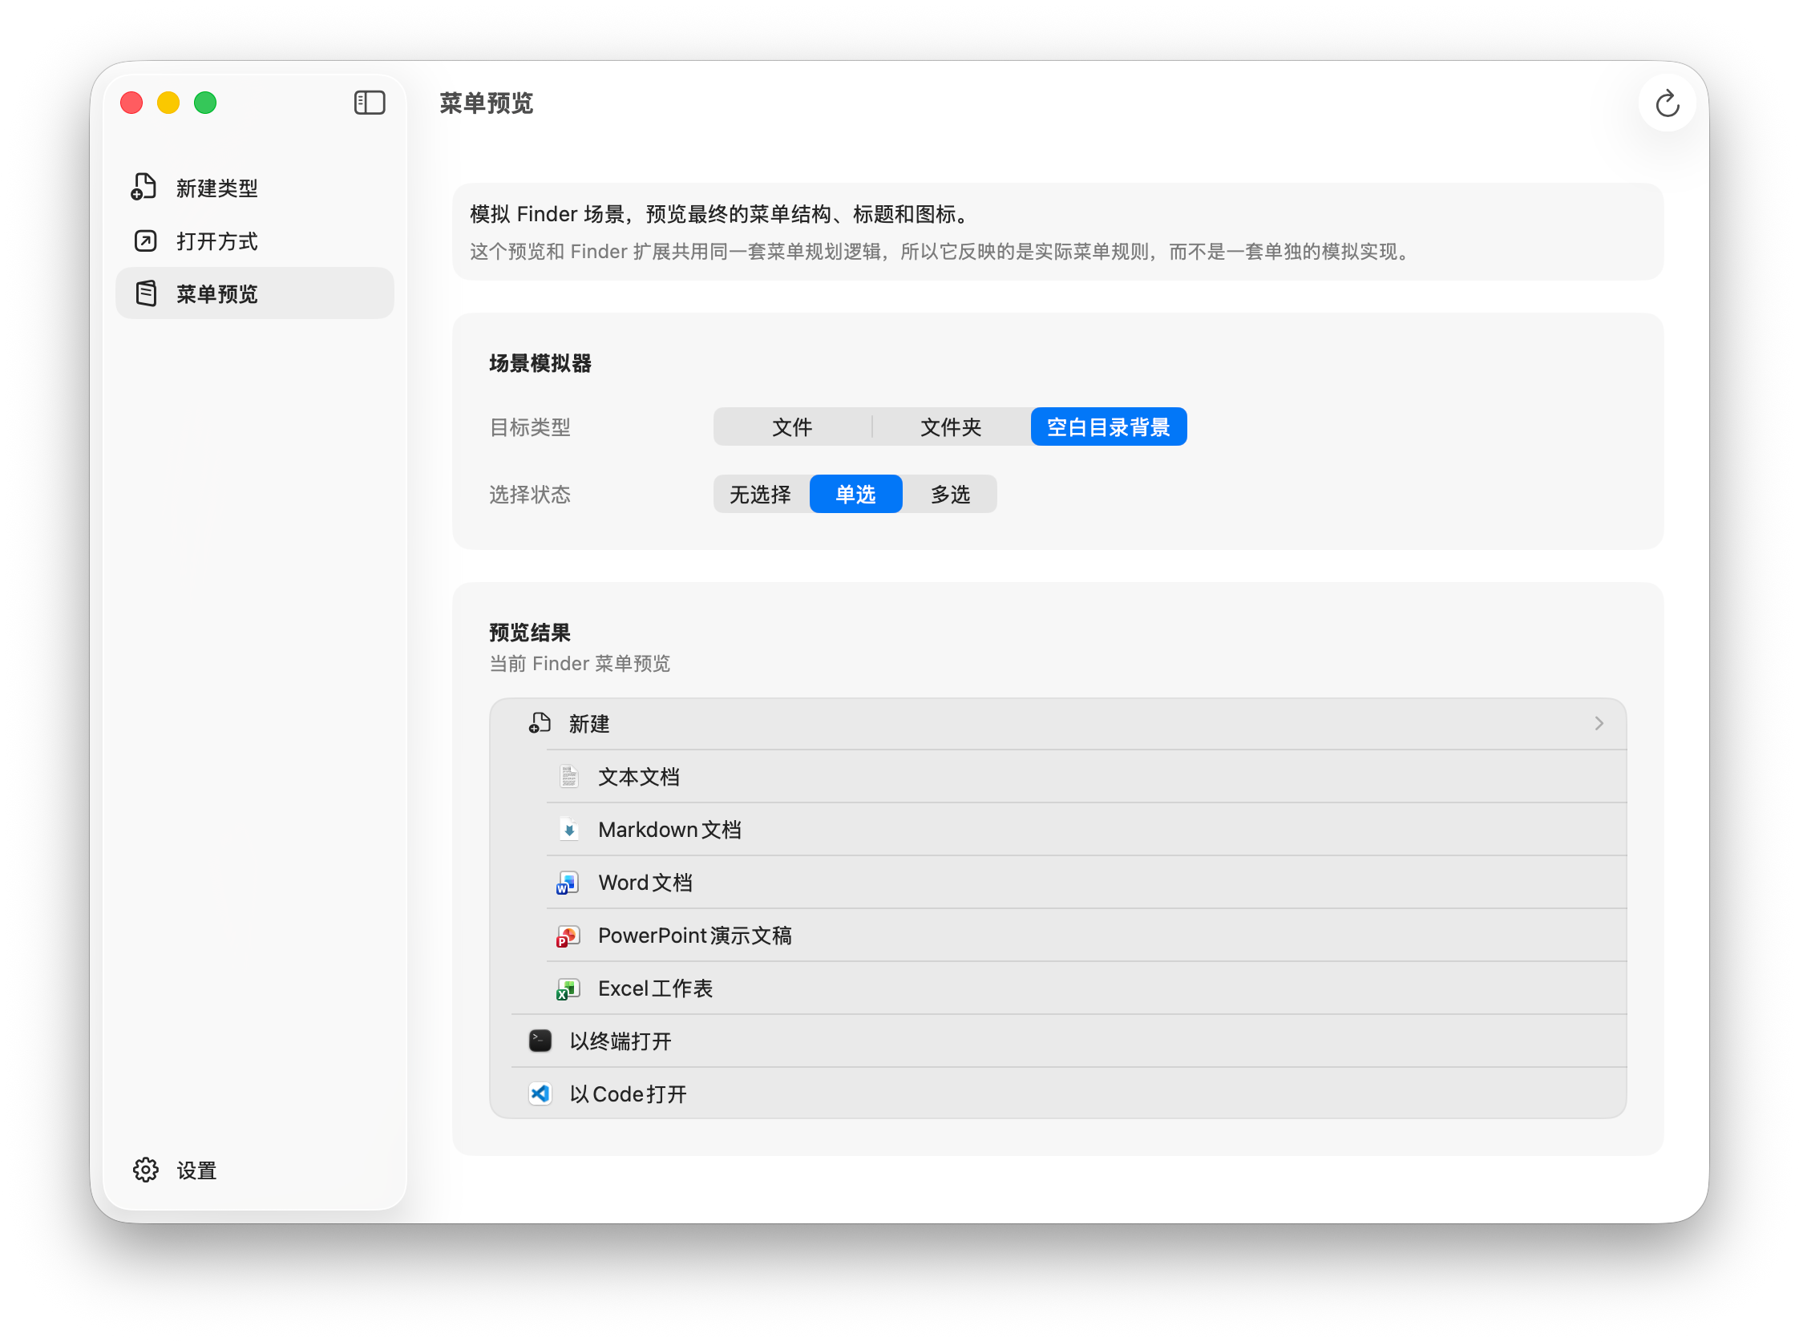Click the 新建类型 document-plus icon
1799x1342 pixels.
coord(144,187)
